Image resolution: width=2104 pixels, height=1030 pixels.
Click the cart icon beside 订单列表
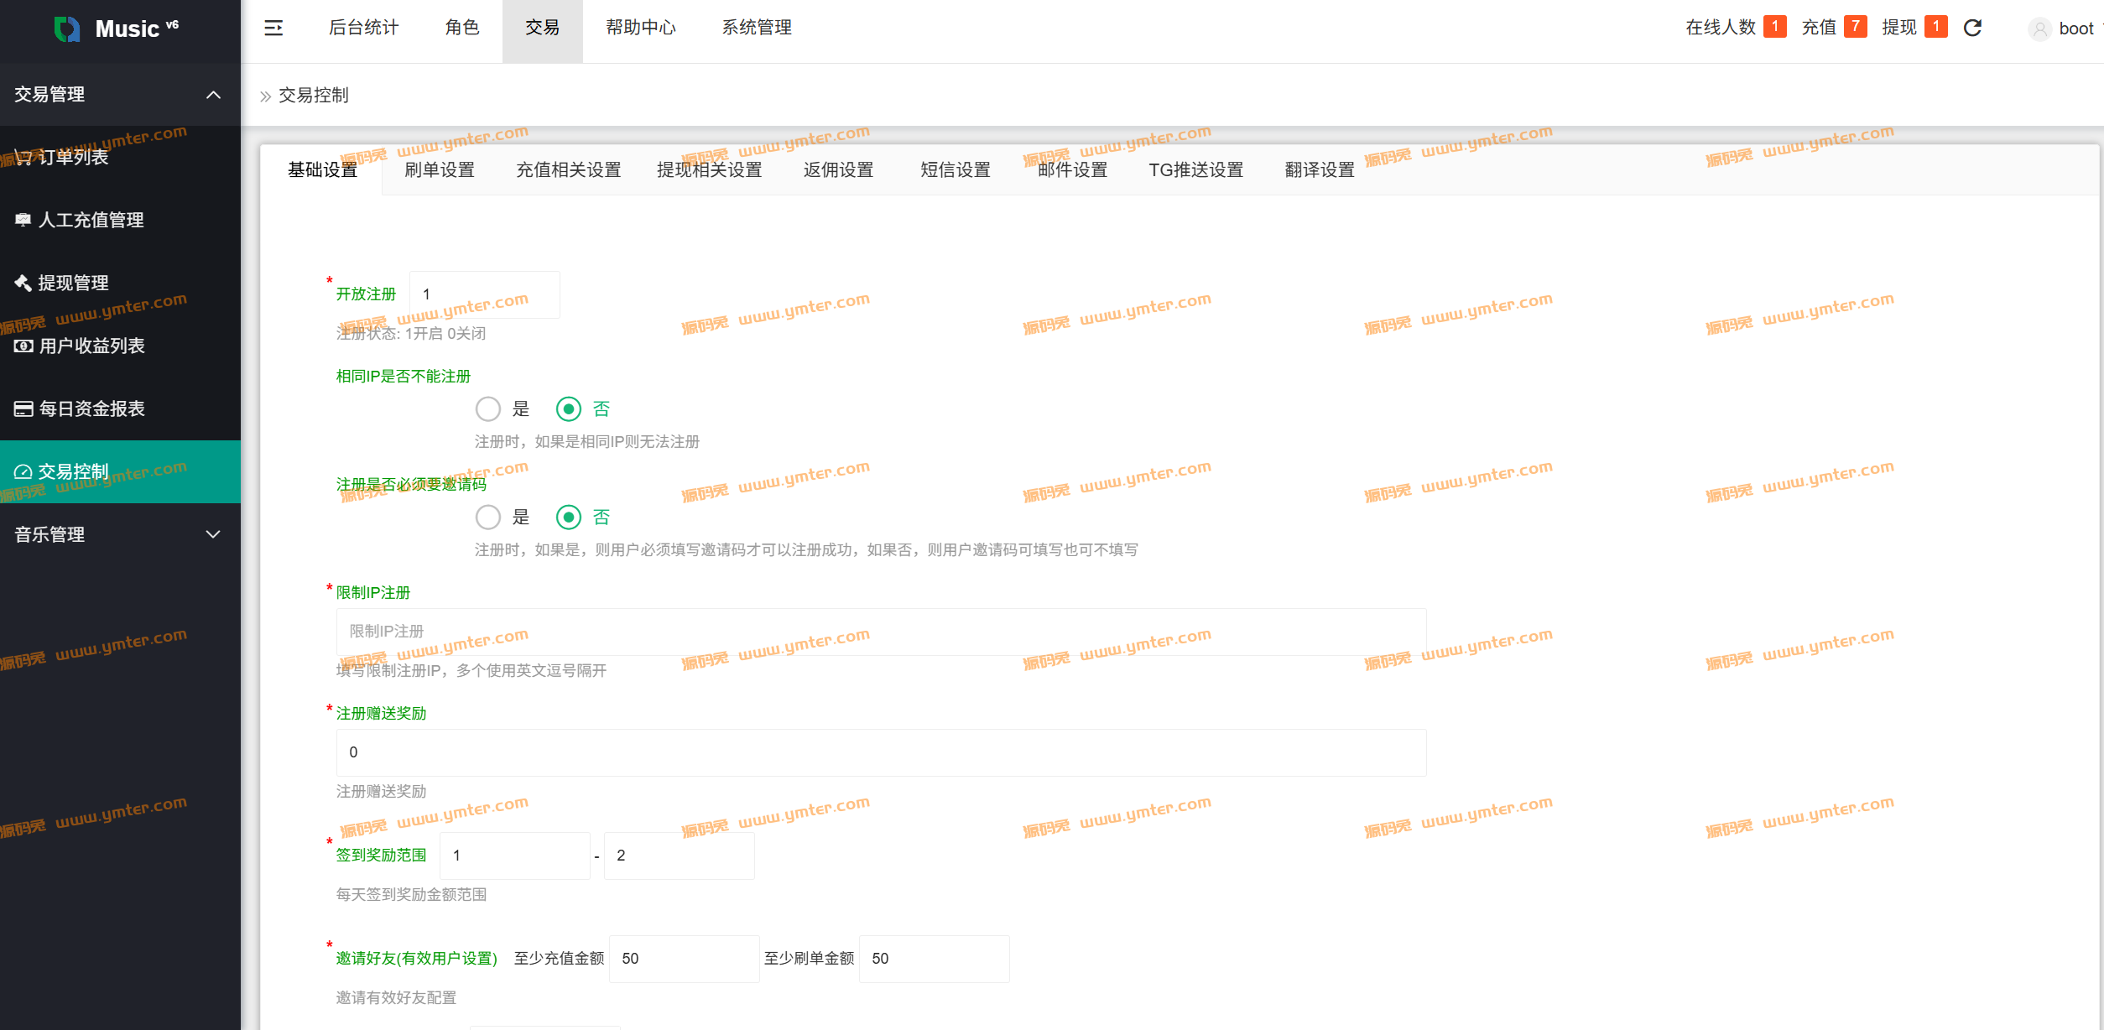click(23, 157)
